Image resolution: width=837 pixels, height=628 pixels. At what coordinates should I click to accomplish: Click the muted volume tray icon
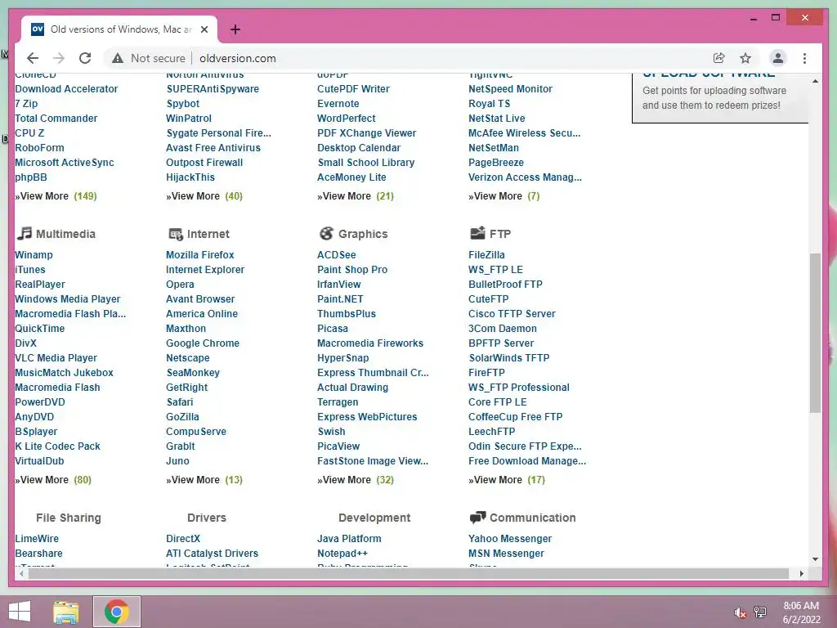click(x=740, y=612)
